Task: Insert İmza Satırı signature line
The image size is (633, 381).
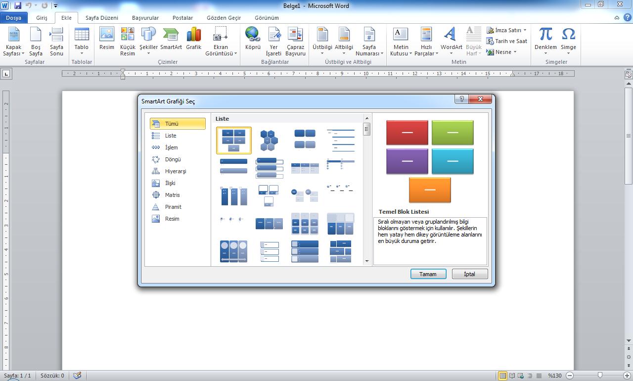Action: point(507,30)
